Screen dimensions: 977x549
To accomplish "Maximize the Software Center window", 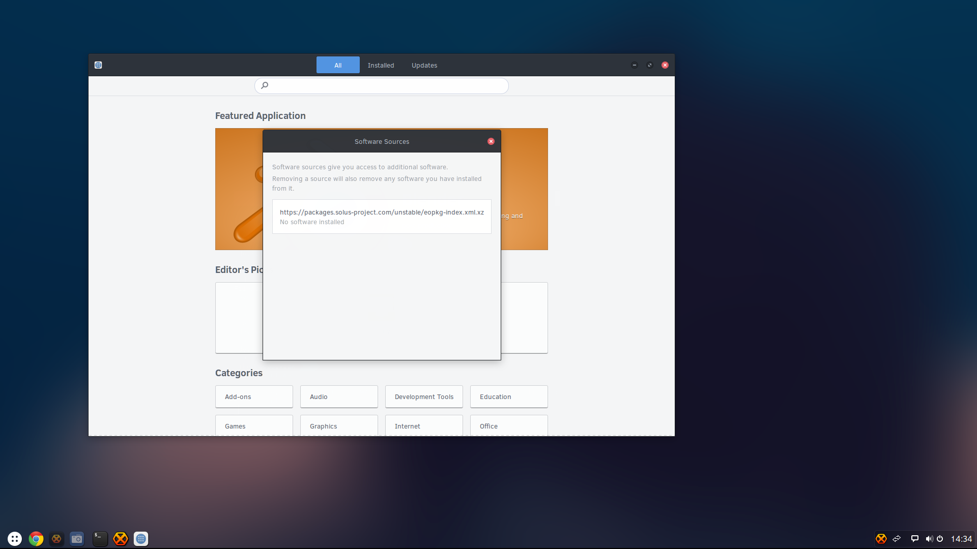I will point(650,65).
